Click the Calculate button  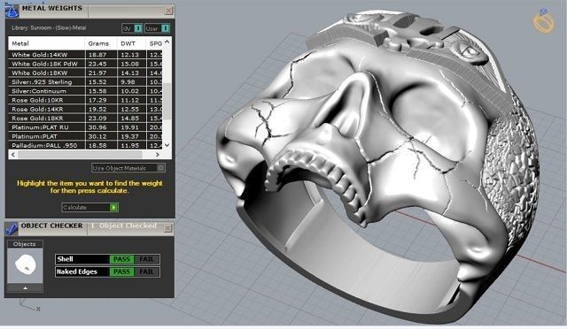(x=90, y=207)
